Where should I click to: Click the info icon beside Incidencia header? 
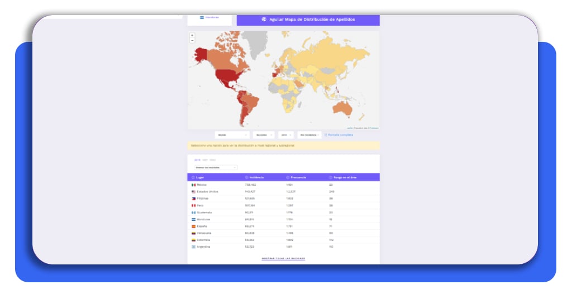coord(246,177)
